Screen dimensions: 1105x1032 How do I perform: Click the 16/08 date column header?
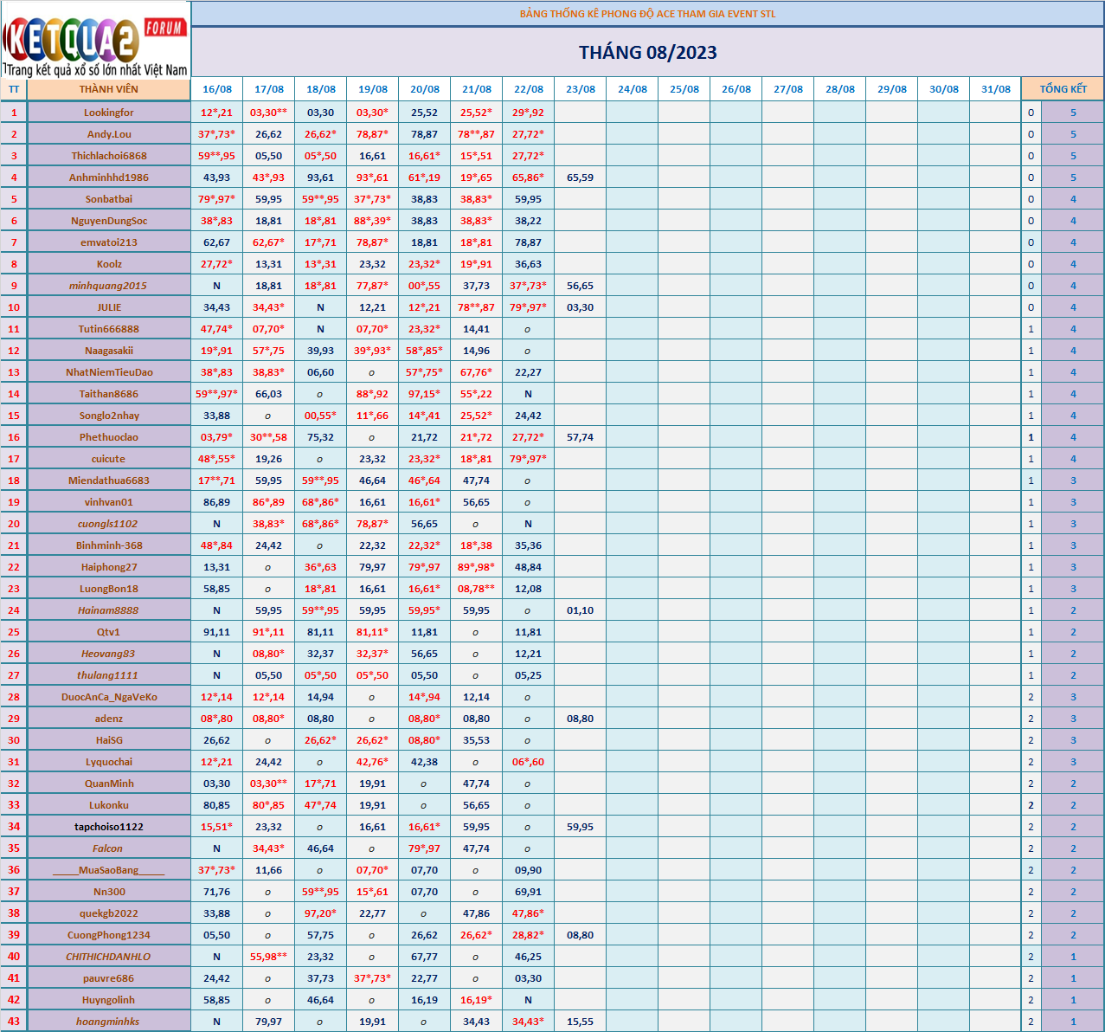217,89
